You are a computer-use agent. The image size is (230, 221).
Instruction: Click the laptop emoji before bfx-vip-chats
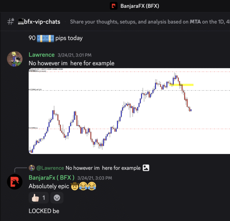[21, 21]
